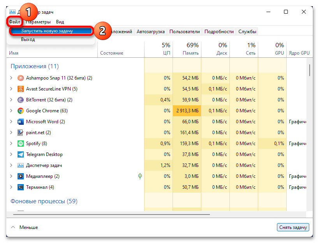Click the BitTorrent app icon
This screenshot has width=319, height=243.
point(21,100)
